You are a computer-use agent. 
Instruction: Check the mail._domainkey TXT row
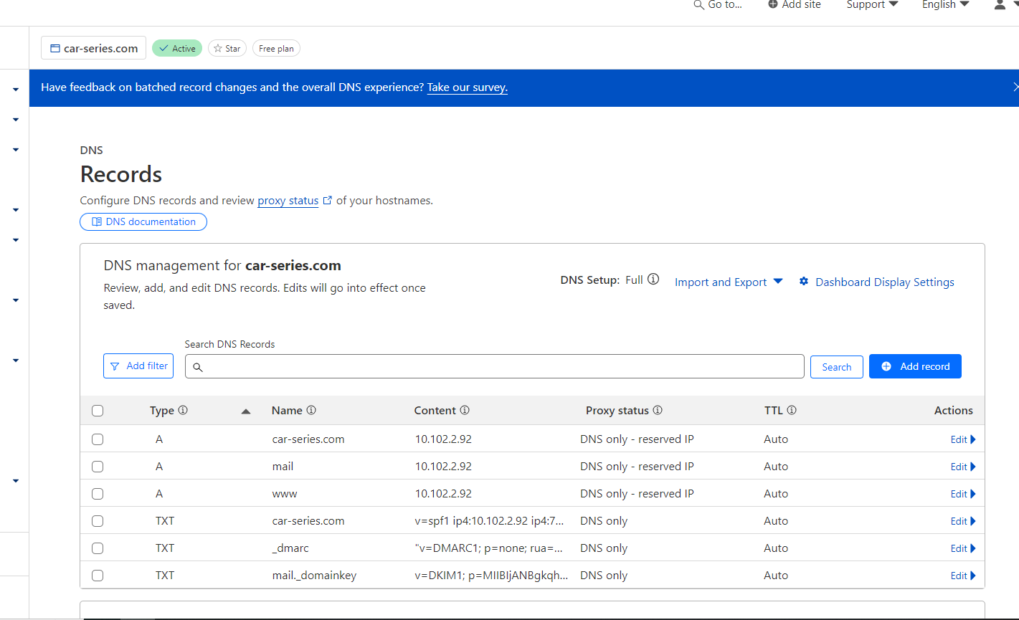[x=98, y=576]
